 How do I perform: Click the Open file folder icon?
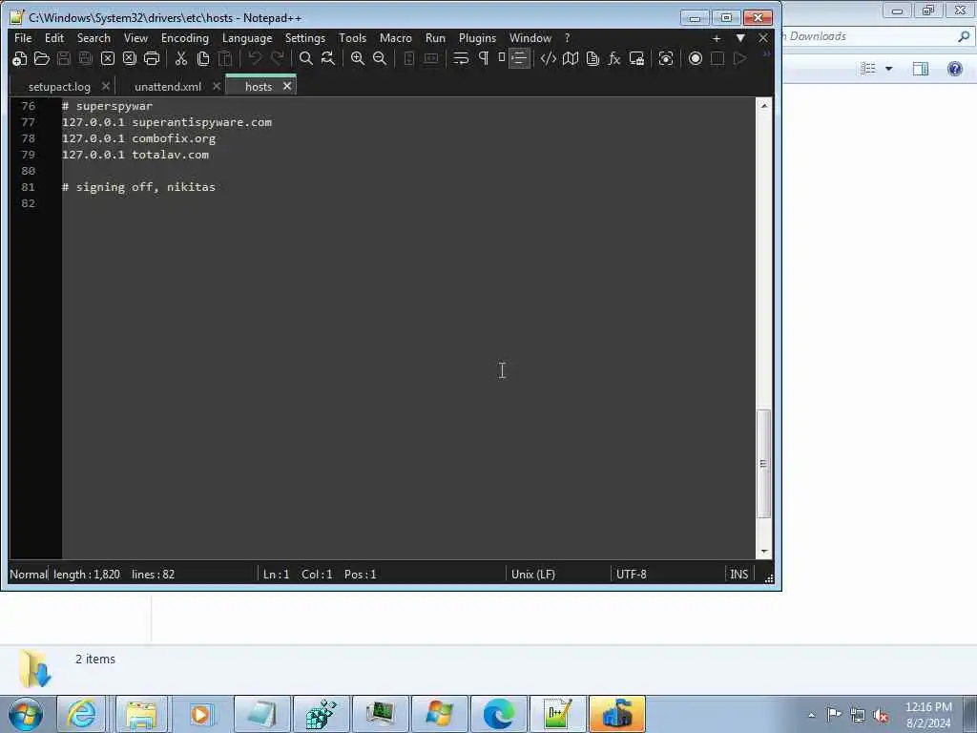(42, 58)
